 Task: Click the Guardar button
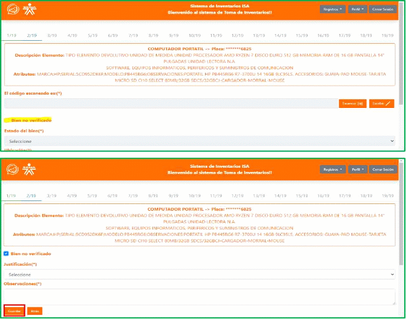14,311
